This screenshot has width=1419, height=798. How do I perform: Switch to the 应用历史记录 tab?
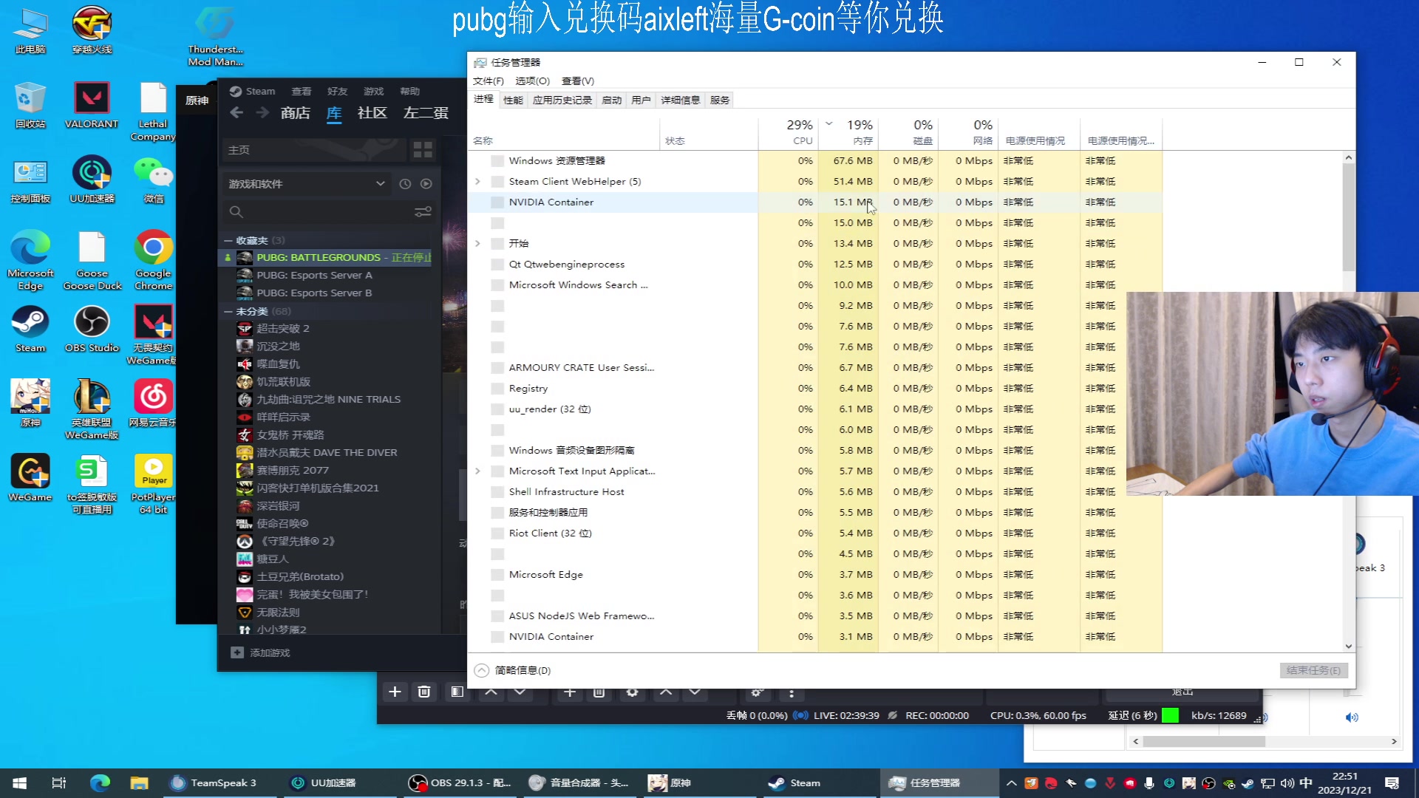[562, 100]
